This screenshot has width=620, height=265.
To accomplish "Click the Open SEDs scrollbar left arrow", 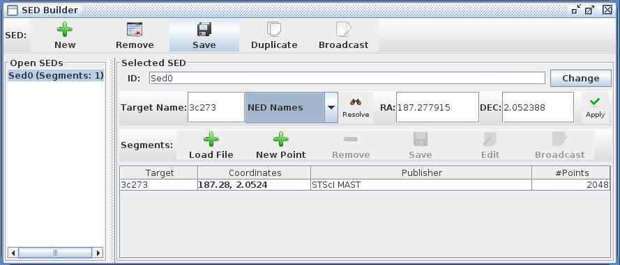I will 13,252.
